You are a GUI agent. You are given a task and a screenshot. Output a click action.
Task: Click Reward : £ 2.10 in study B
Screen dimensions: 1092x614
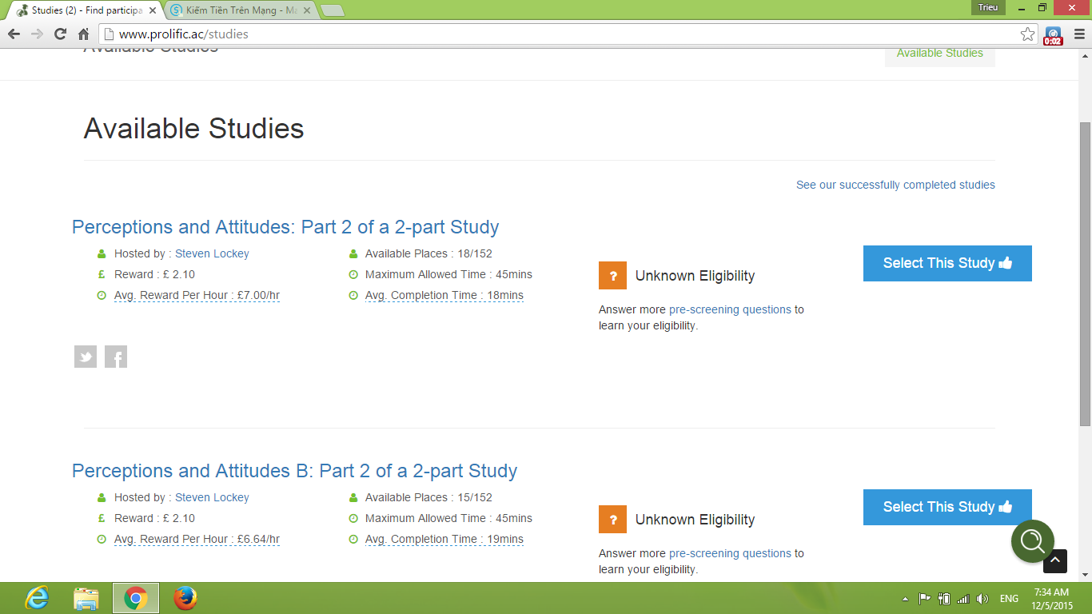click(154, 518)
